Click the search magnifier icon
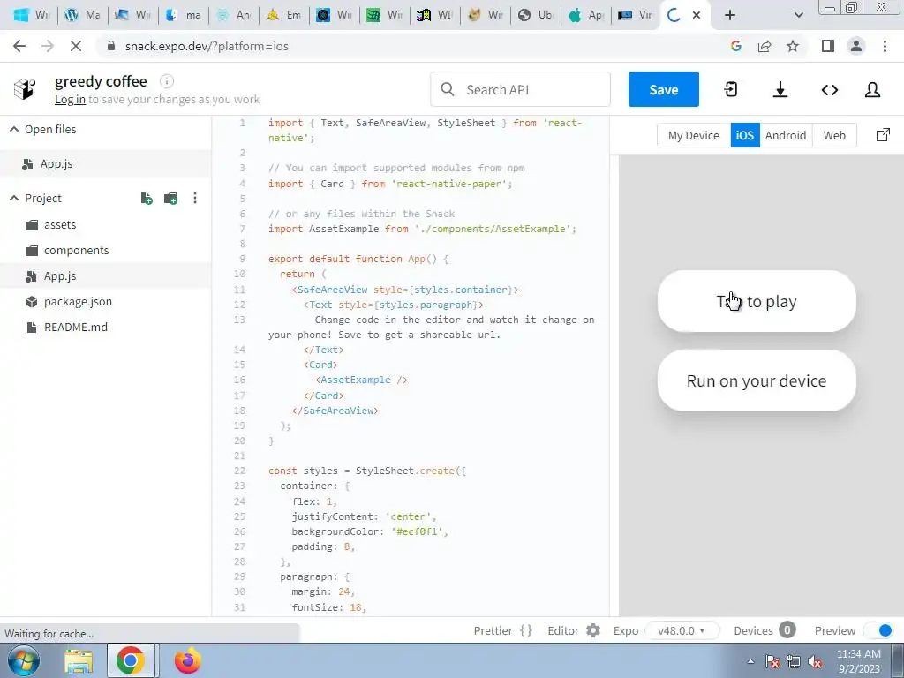The height and width of the screenshot is (678, 904). pos(448,89)
